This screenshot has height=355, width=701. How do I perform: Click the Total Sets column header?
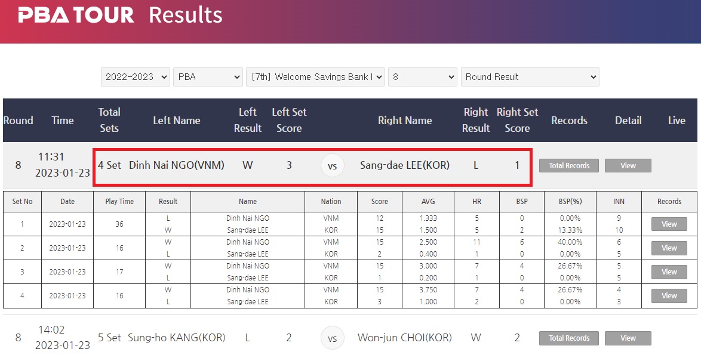(x=109, y=120)
